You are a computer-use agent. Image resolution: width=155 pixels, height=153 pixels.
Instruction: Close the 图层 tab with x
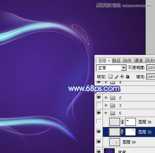point(109,61)
